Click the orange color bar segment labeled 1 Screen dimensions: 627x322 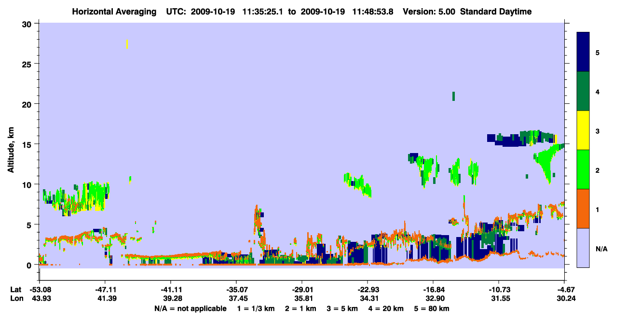tap(583, 209)
